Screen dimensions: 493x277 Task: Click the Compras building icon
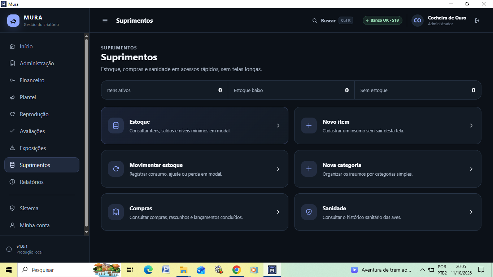point(116,212)
